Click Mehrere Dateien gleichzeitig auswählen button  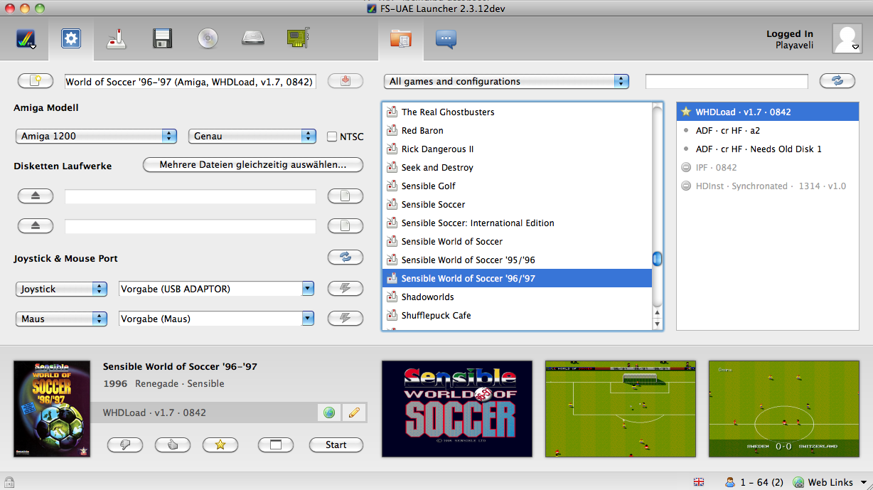click(252, 165)
